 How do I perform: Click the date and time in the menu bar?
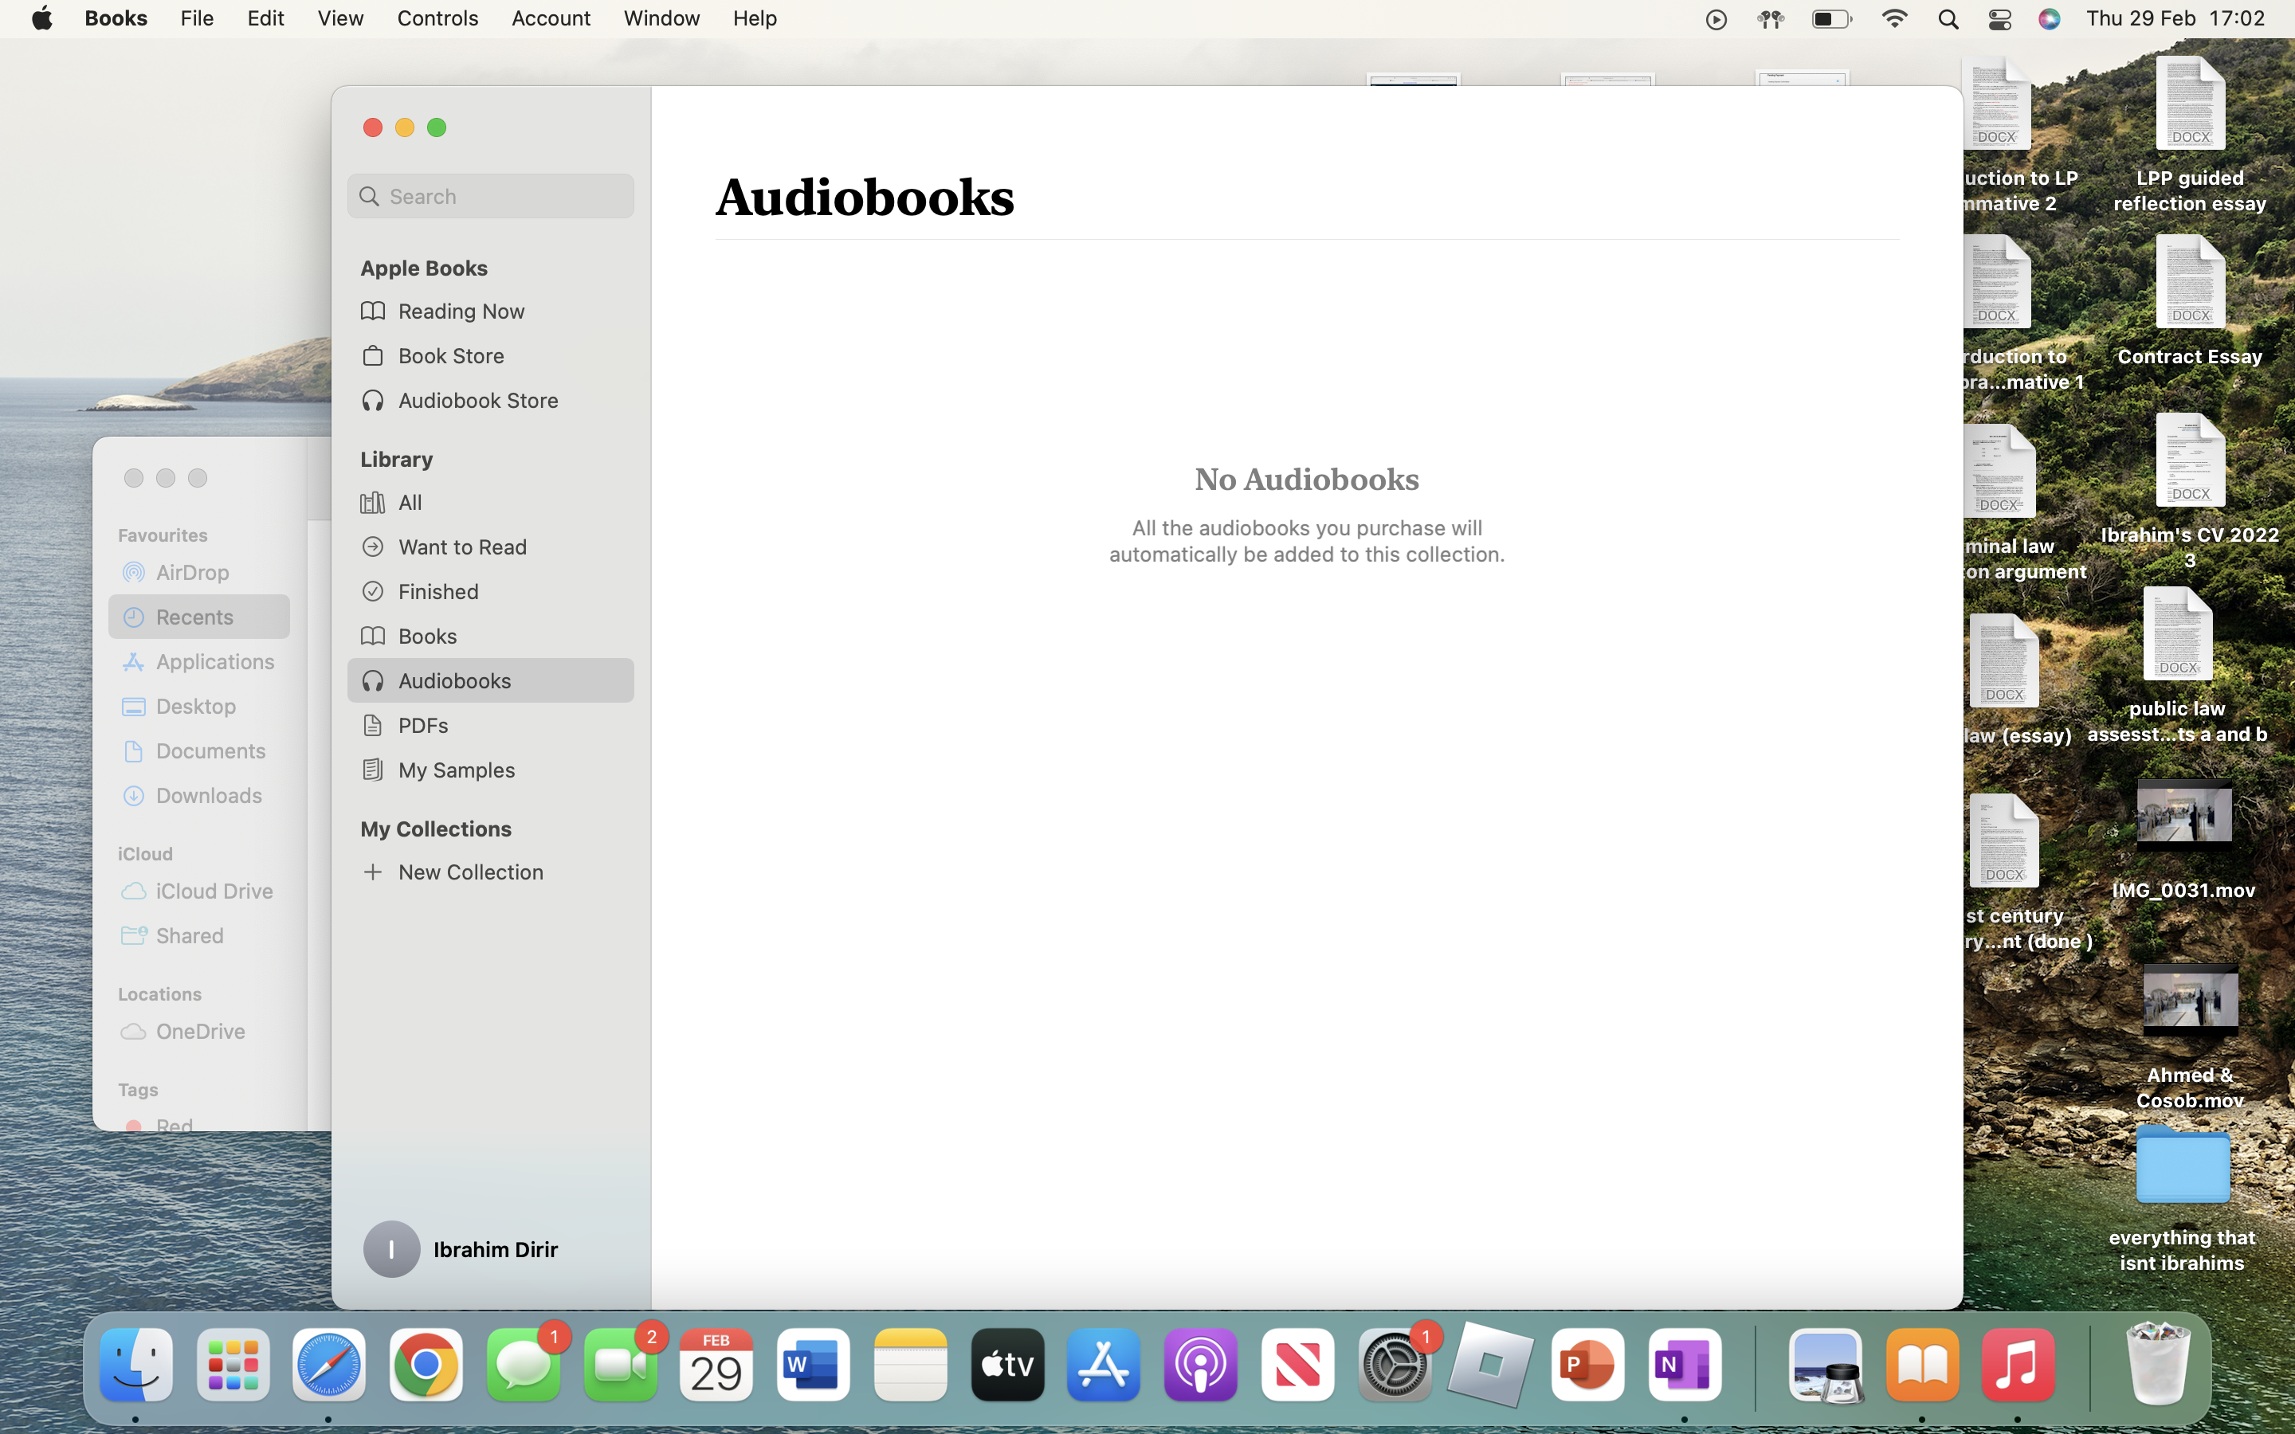[2175, 19]
